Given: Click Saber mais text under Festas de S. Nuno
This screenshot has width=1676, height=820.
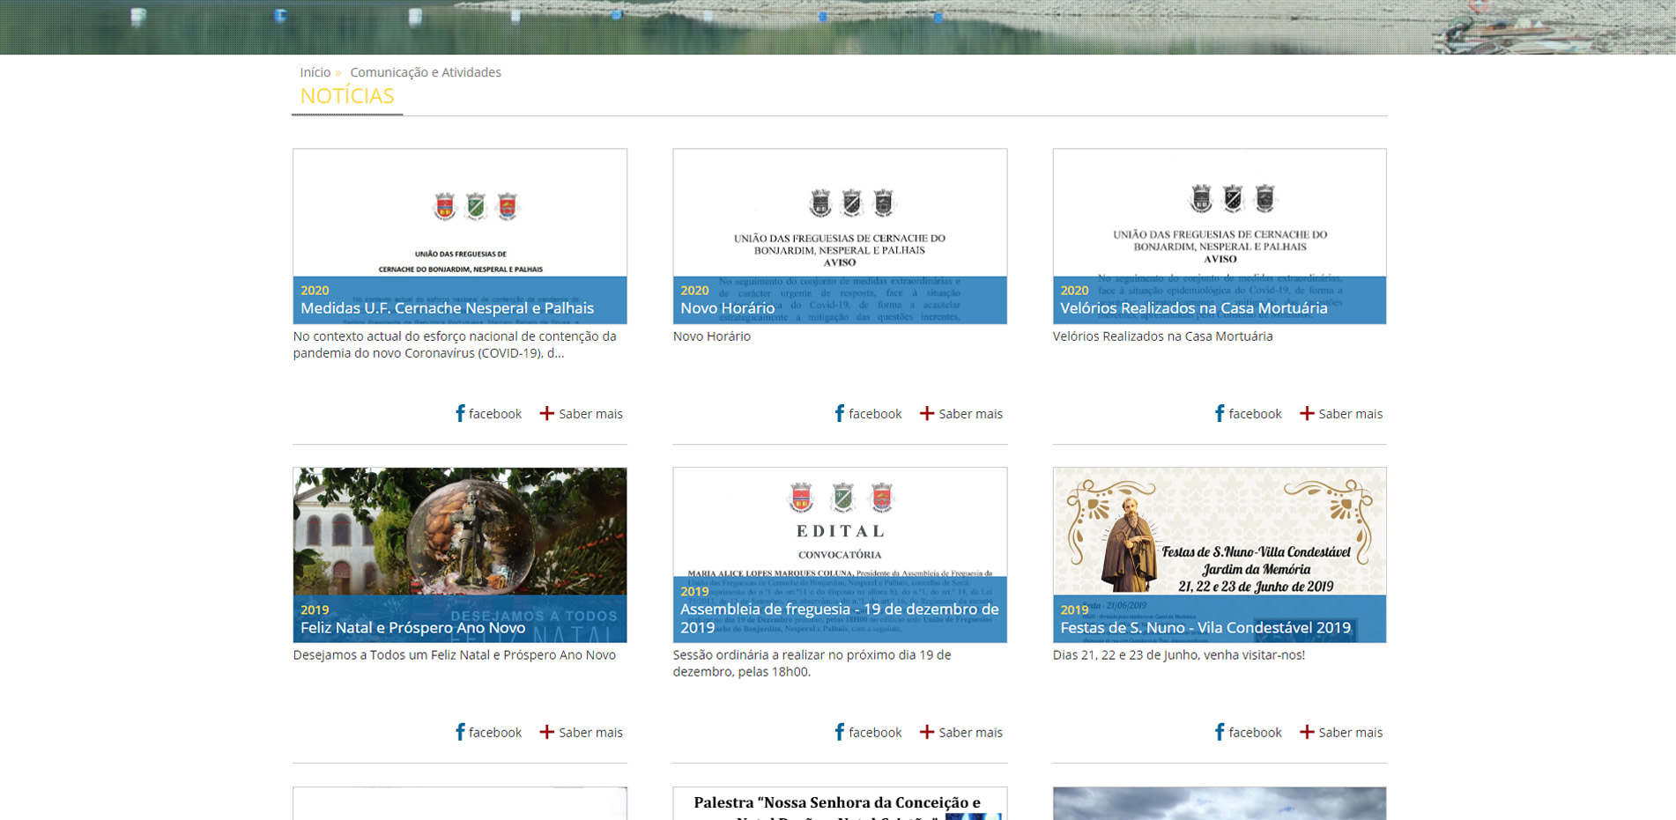Looking at the screenshot, I should (x=1350, y=733).
